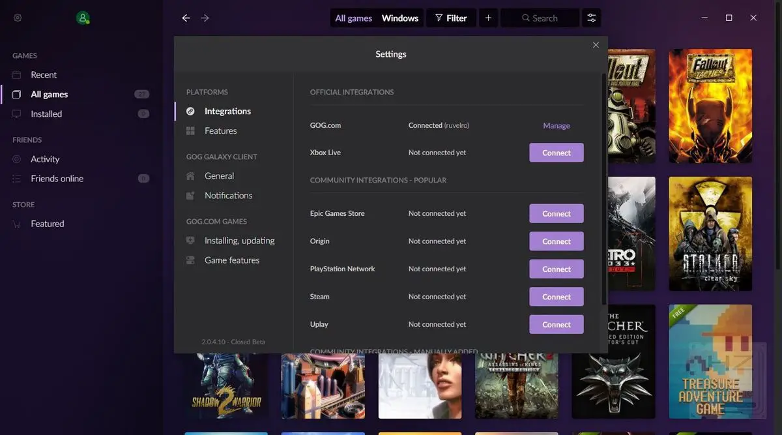Click the Installed monitor icon

(17, 114)
